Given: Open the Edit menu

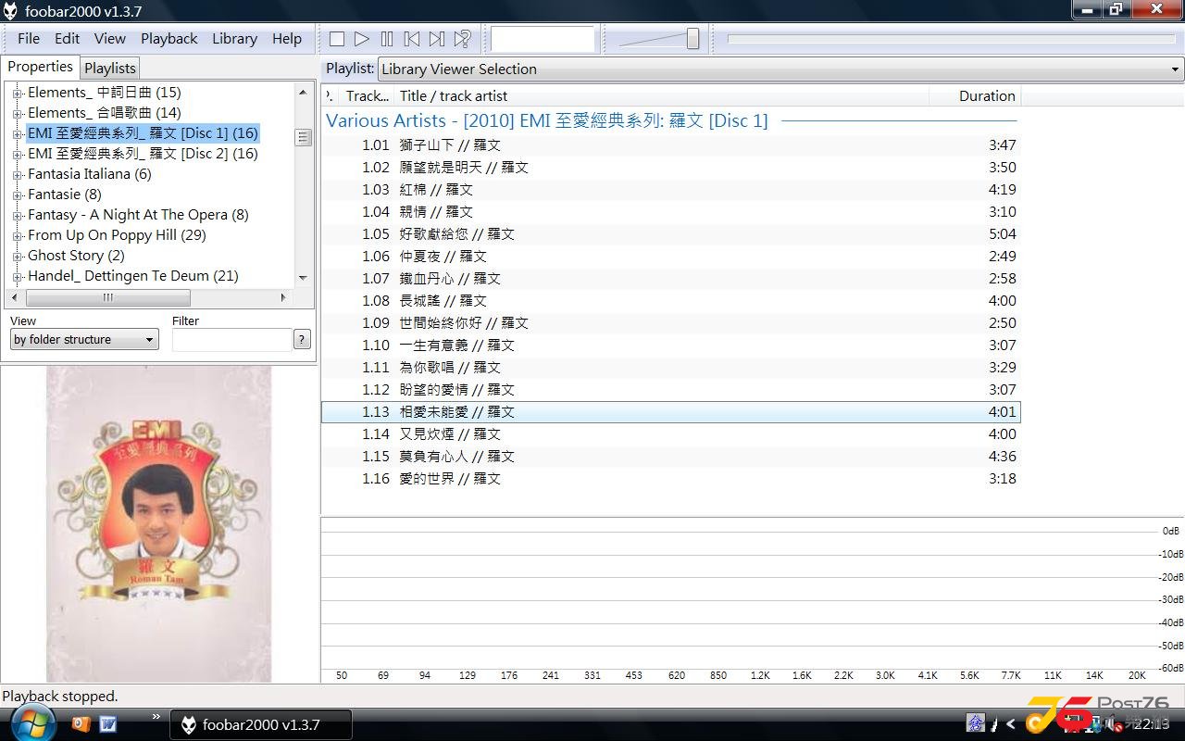Looking at the screenshot, I should [x=68, y=38].
